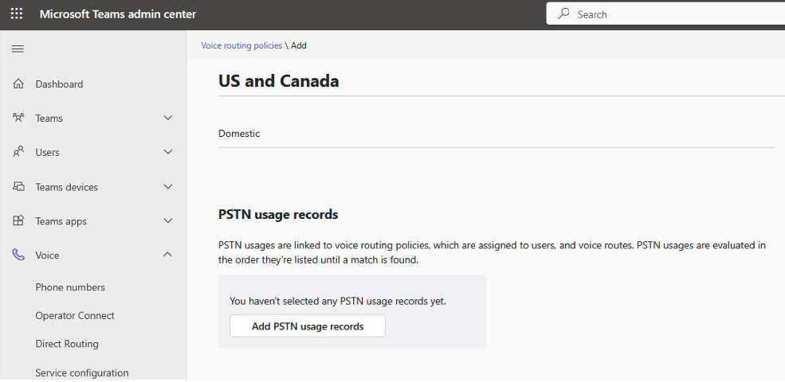The width and height of the screenshot is (785, 382).
Task: Expand the Teams apps chevron
Action: pyautogui.click(x=167, y=220)
